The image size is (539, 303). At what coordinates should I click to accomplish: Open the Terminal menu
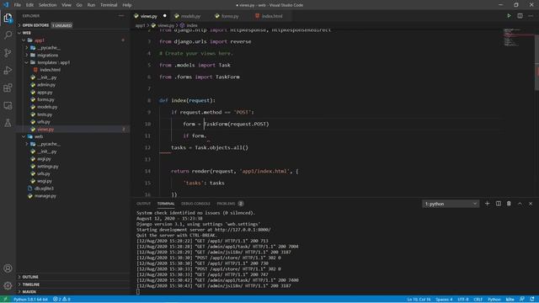pos(109,5)
